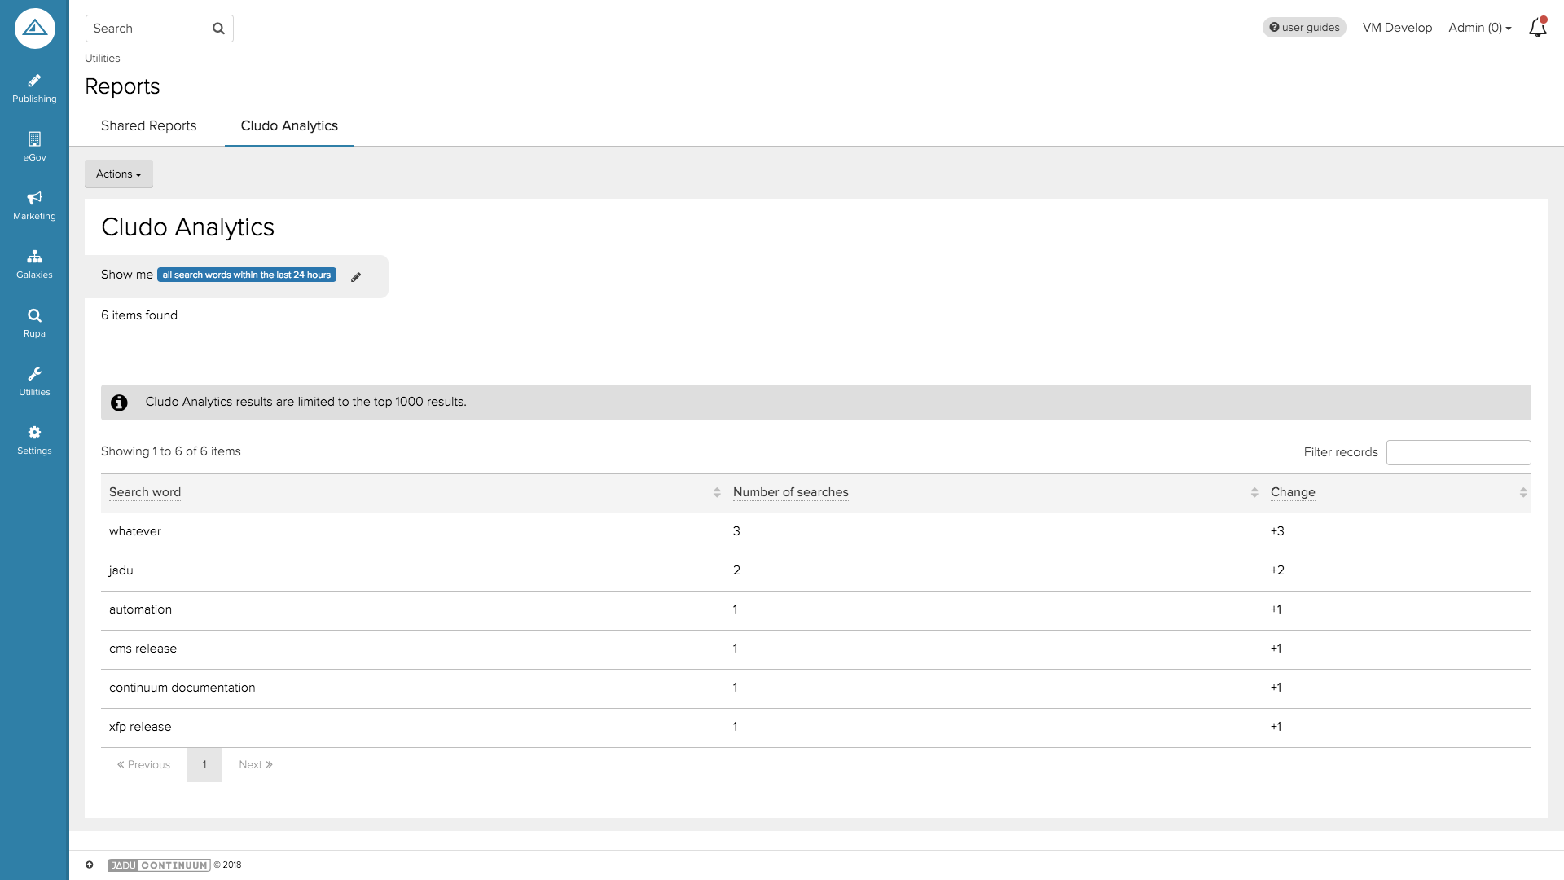Select the Cludo Analytics tab
1564x880 pixels.
click(x=289, y=125)
